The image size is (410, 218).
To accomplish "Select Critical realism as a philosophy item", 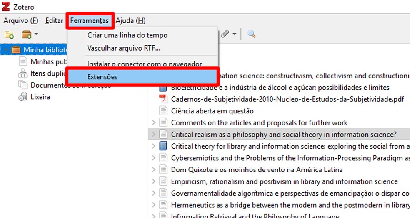I will 284,135.
